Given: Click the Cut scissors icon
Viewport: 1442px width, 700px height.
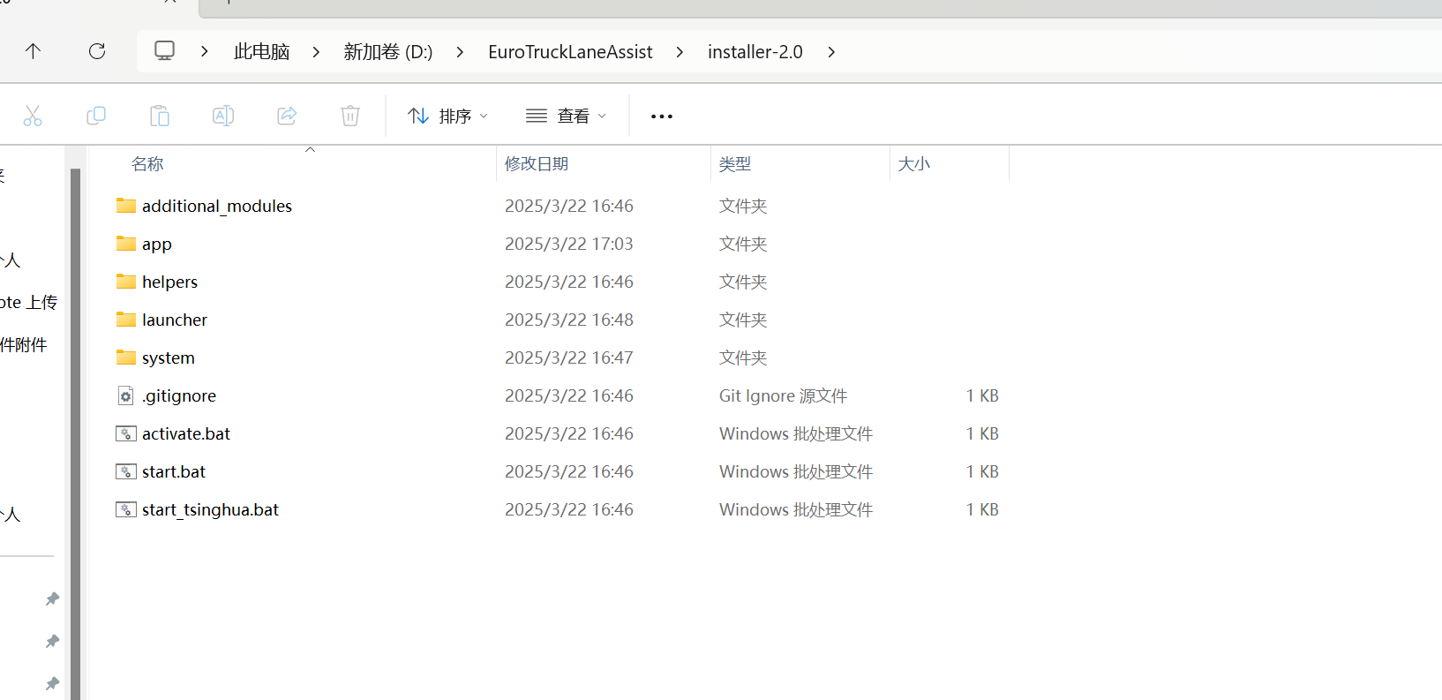Looking at the screenshot, I should pyautogui.click(x=33, y=116).
